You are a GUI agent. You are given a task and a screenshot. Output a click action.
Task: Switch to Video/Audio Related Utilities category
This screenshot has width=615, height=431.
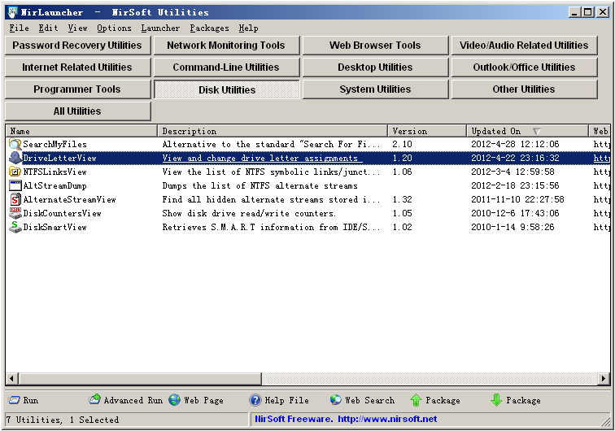pyautogui.click(x=525, y=46)
